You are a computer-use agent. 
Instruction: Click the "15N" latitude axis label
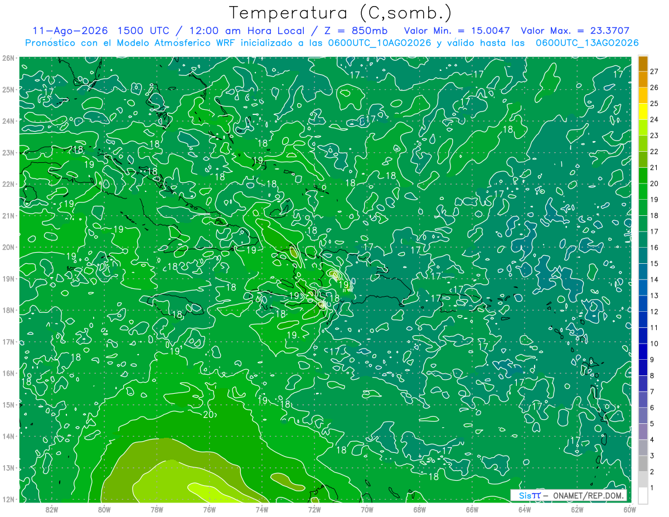point(8,404)
